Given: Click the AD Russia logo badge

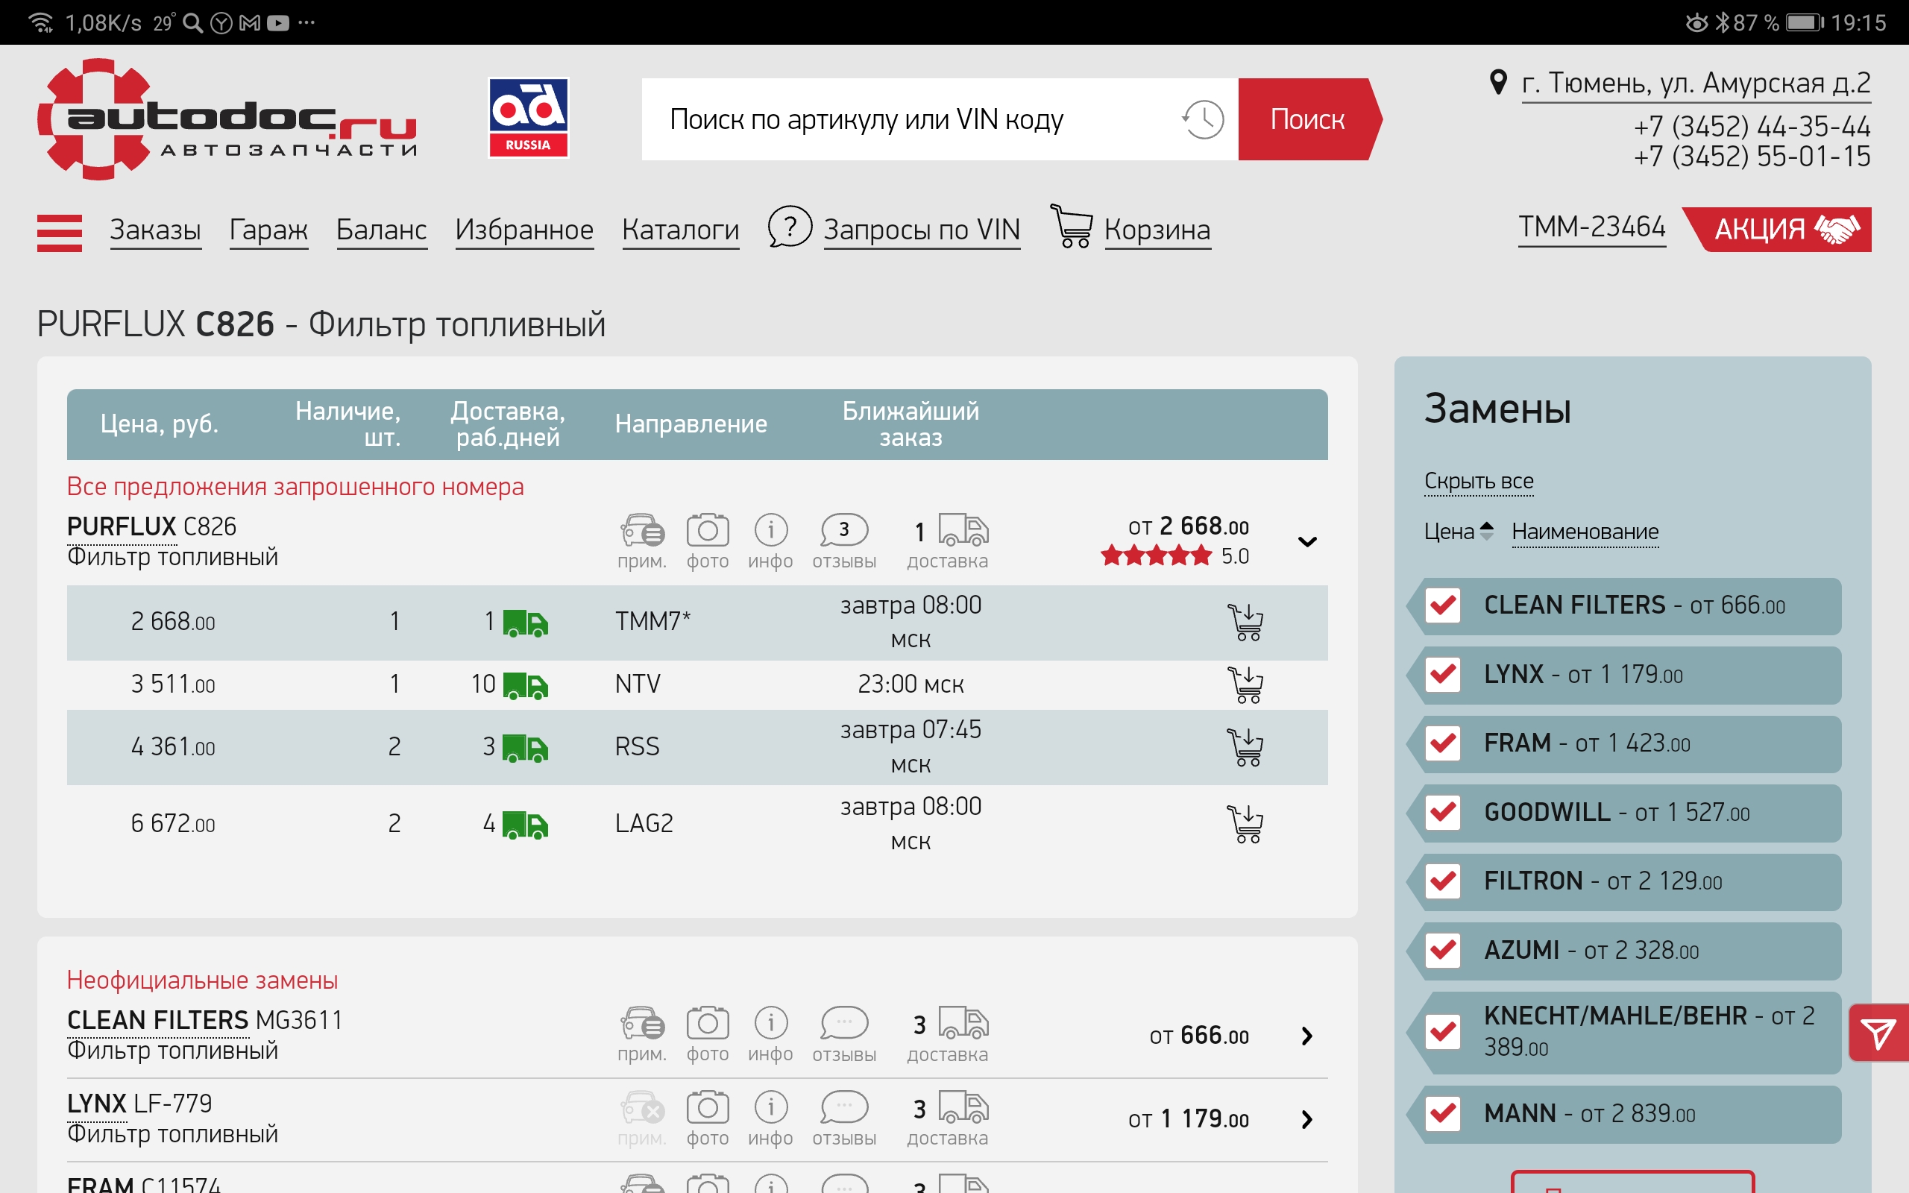Looking at the screenshot, I should pyautogui.click(x=528, y=118).
